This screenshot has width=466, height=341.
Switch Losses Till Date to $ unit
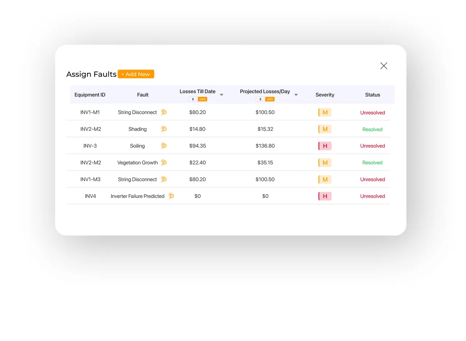(x=193, y=99)
